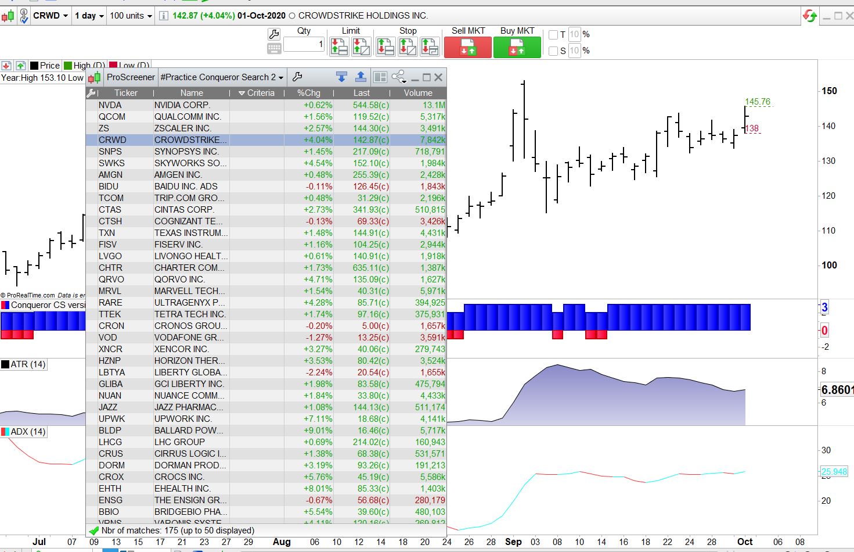Open the CRWD instrument dropdown
The image size is (854, 552).
(x=51, y=16)
